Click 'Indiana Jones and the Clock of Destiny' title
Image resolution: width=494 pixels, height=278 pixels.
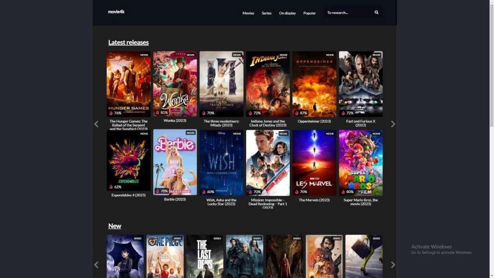[x=268, y=123]
